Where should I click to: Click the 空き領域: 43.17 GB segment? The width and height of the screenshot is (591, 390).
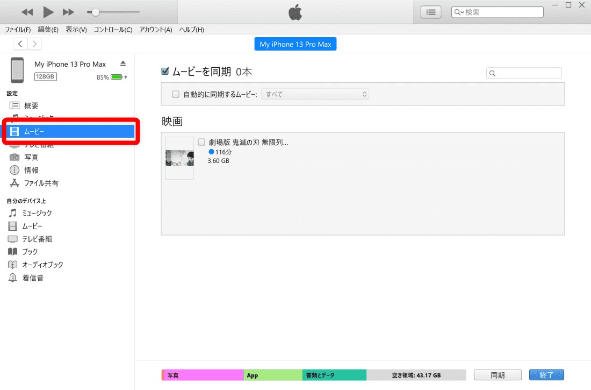[x=416, y=375]
